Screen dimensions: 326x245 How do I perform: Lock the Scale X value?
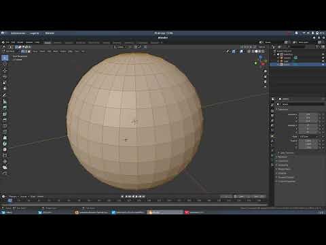pyautogui.click(x=320, y=141)
